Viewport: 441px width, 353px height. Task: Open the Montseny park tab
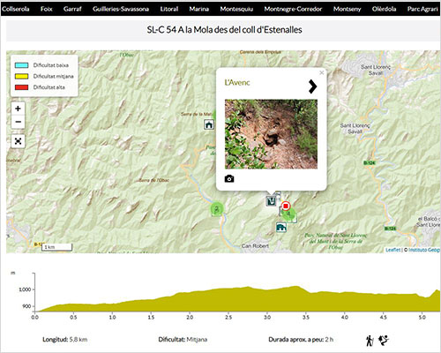[x=347, y=9]
